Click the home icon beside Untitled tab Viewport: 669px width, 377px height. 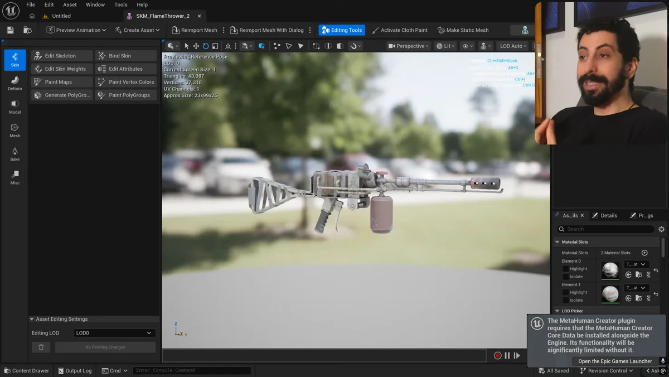[32, 16]
